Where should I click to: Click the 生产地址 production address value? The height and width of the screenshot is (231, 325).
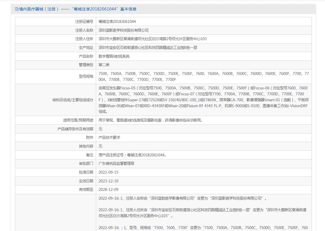click(x=148, y=48)
